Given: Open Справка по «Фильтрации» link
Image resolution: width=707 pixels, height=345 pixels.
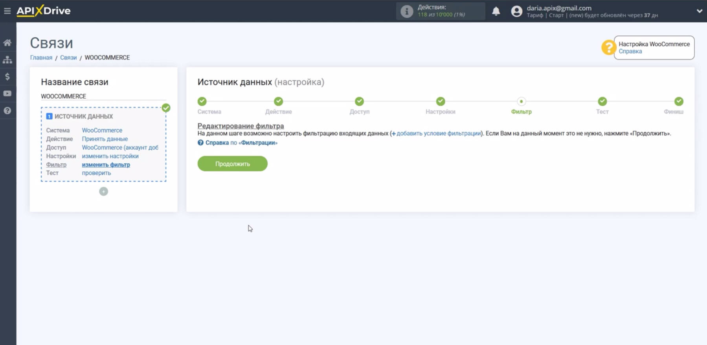Looking at the screenshot, I should pyautogui.click(x=237, y=143).
